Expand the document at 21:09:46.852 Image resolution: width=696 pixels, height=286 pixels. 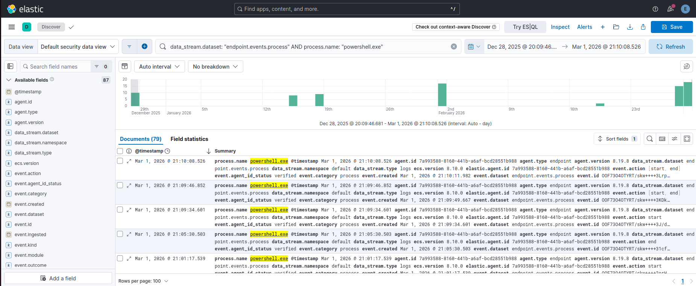point(129,186)
